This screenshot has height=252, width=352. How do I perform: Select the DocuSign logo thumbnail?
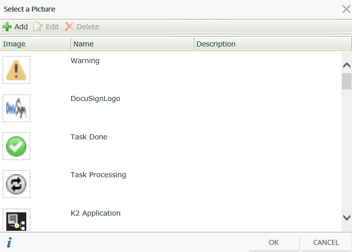coord(16,108)
